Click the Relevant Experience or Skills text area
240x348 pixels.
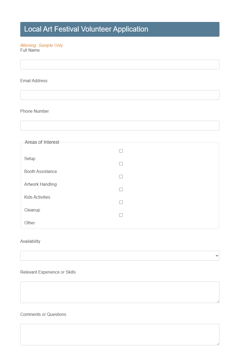click(x=120, y=292)
